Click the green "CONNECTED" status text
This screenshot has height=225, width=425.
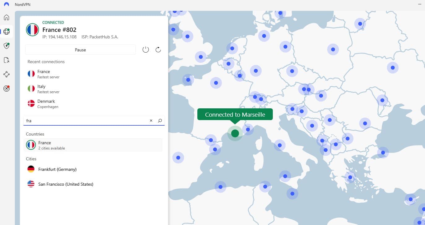pos(53,22)
